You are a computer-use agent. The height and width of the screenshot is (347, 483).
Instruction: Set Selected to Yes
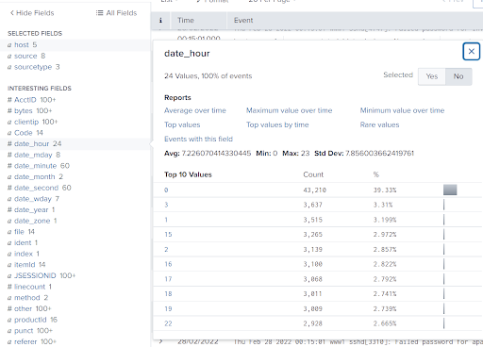[x=432, y=76]
